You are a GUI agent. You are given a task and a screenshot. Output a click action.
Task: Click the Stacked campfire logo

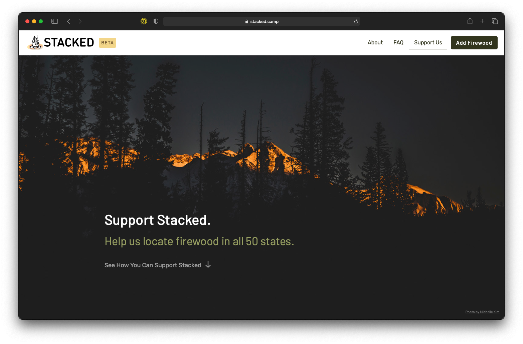pos(36,42)
